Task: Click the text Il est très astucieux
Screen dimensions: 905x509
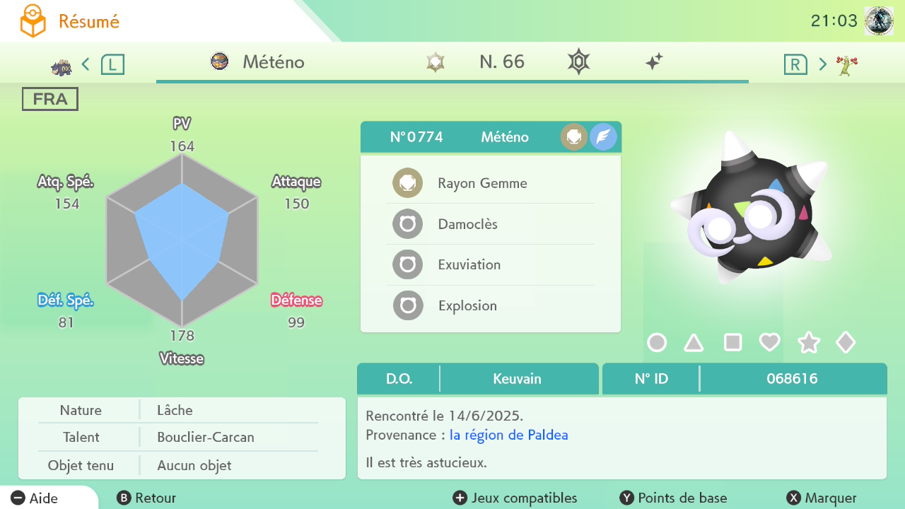Action: (426, 463)
